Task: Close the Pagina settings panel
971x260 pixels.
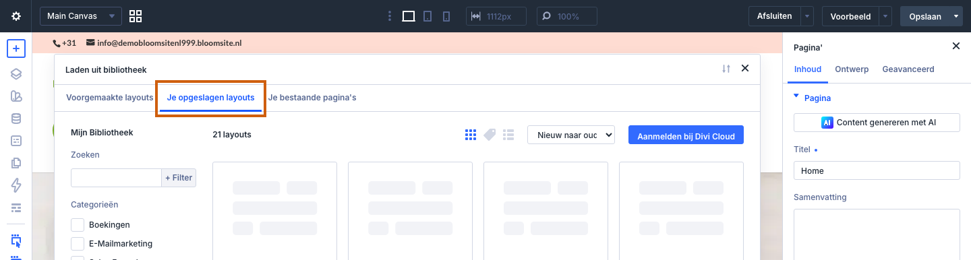Action: coord(955,46)
